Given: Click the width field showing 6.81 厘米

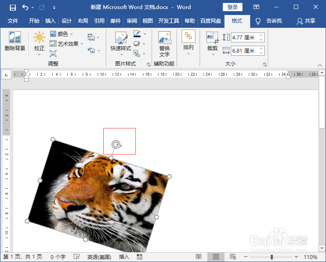Looking at the screenshot, I should pyautogui.click(x=245, y=51).
